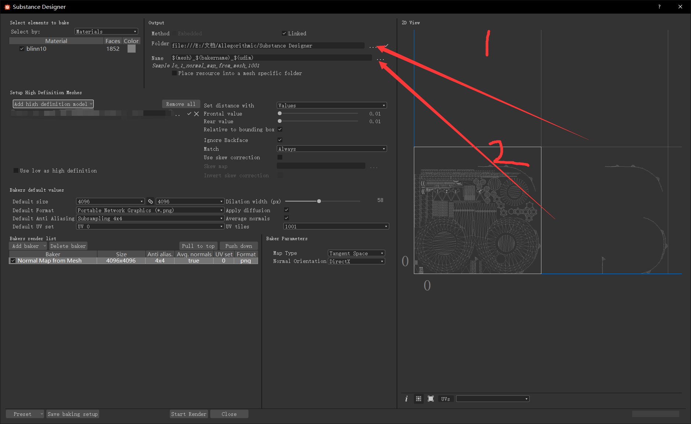Open the Preset menu at the bottom
This screenshot has height=424, width=691.
[x=24, y=414]
